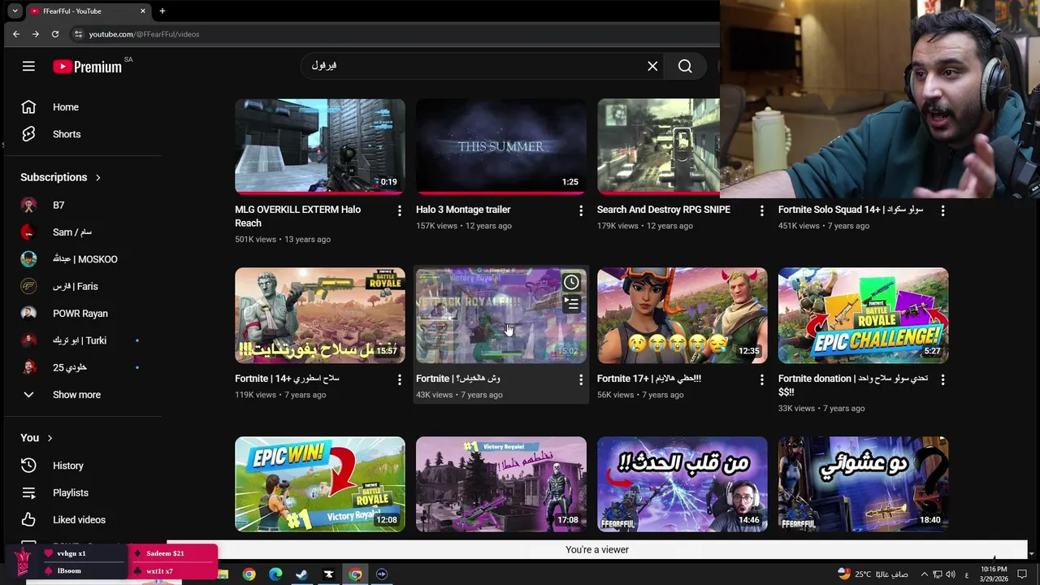
Task: Open Fortnite donation video title link
Action: [x=853, y=385]
